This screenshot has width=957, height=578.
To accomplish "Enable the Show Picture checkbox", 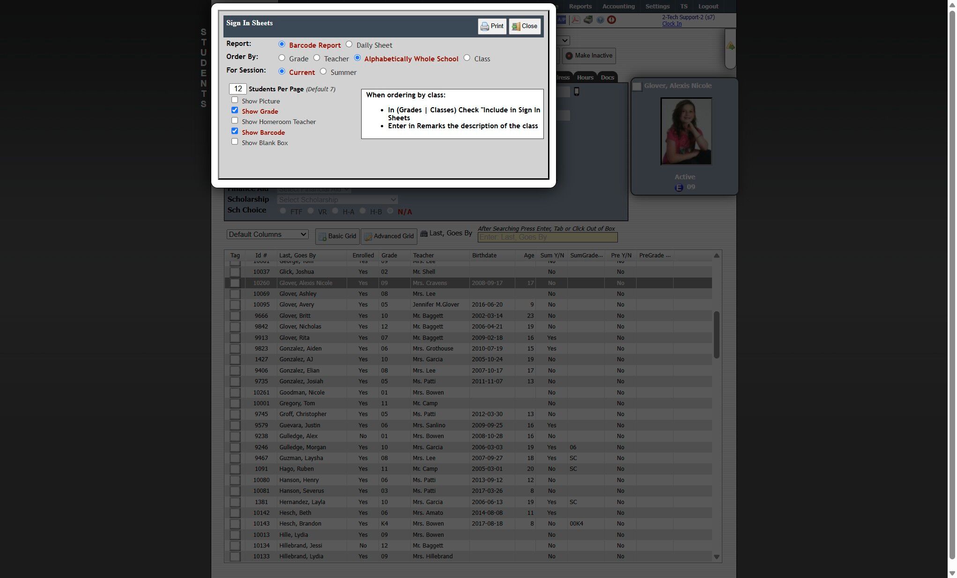I will (235, 100).
